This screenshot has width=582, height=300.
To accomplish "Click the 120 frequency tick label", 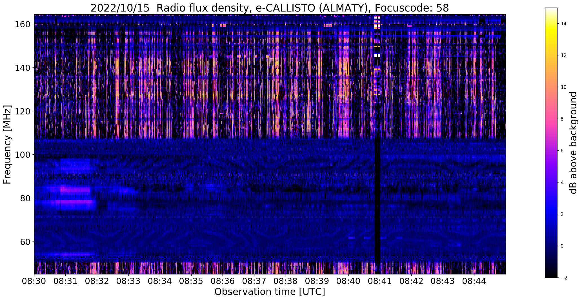I will pos(22,111).
